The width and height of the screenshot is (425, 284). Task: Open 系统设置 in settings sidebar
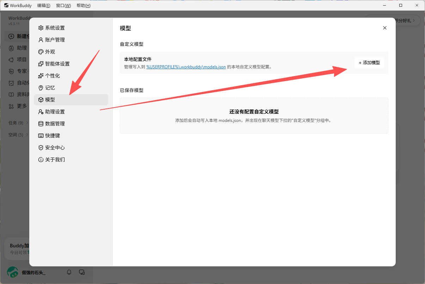pos(71,28)
